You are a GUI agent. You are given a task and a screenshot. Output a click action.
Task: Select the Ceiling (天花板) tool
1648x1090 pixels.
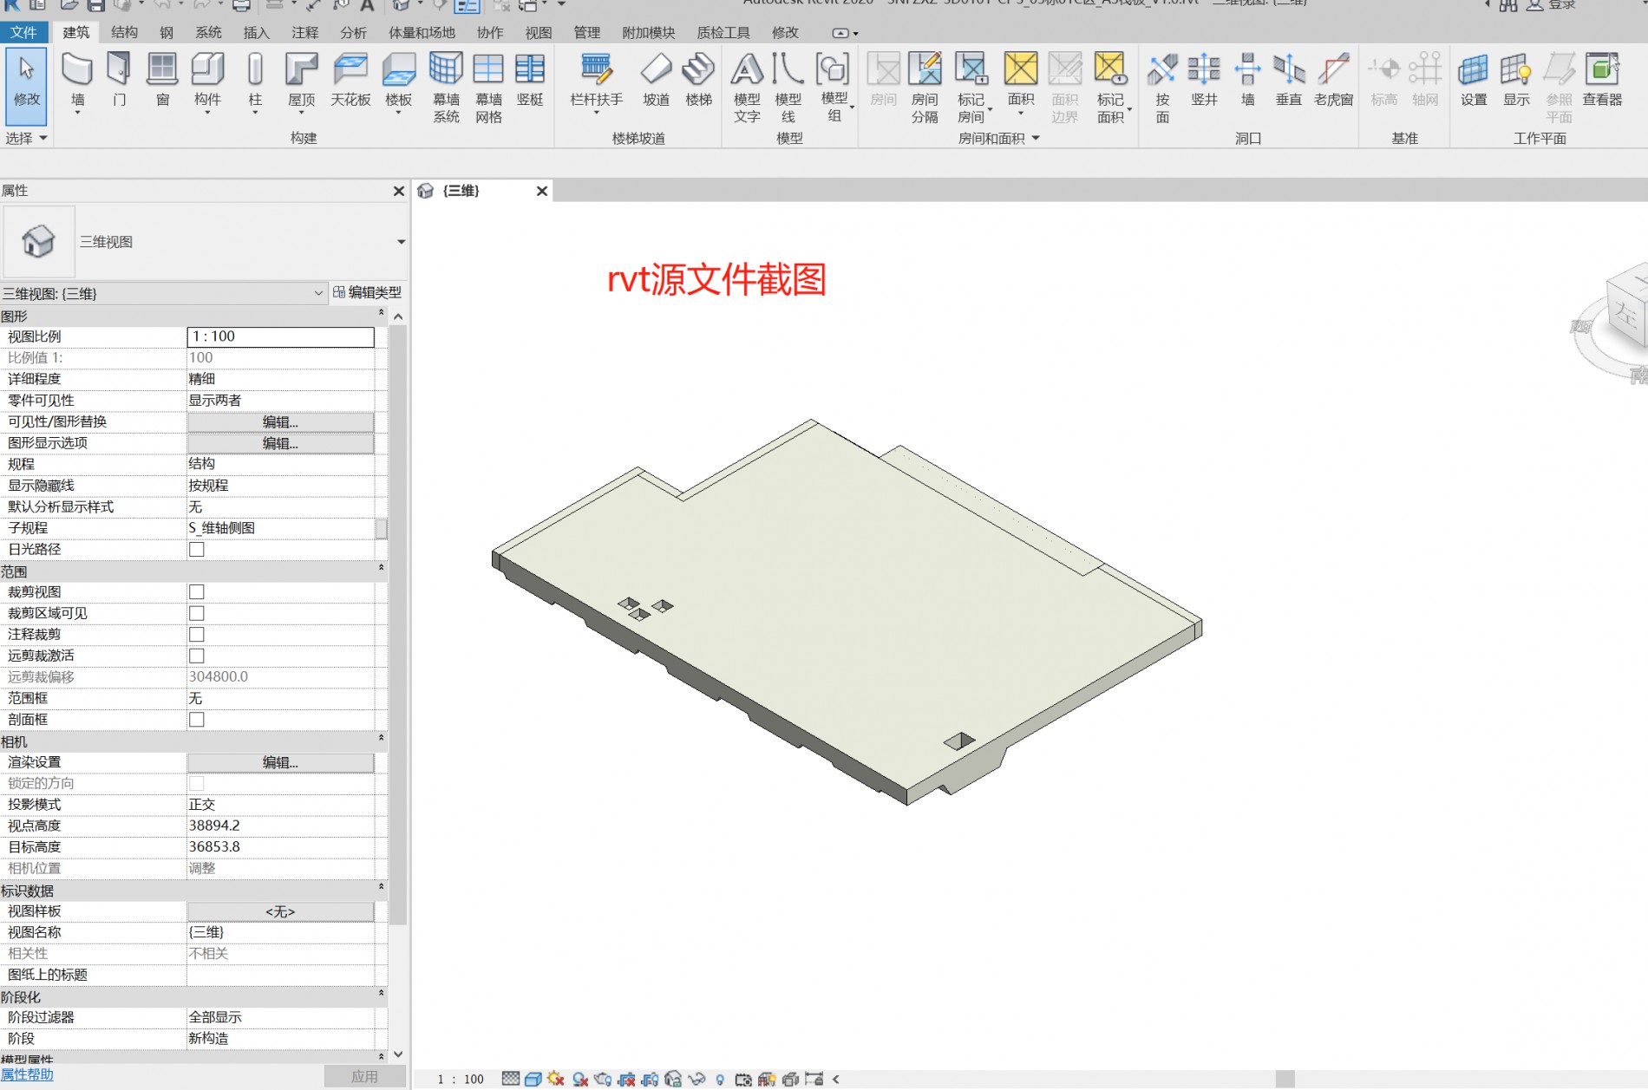click(x=350, y=81)
